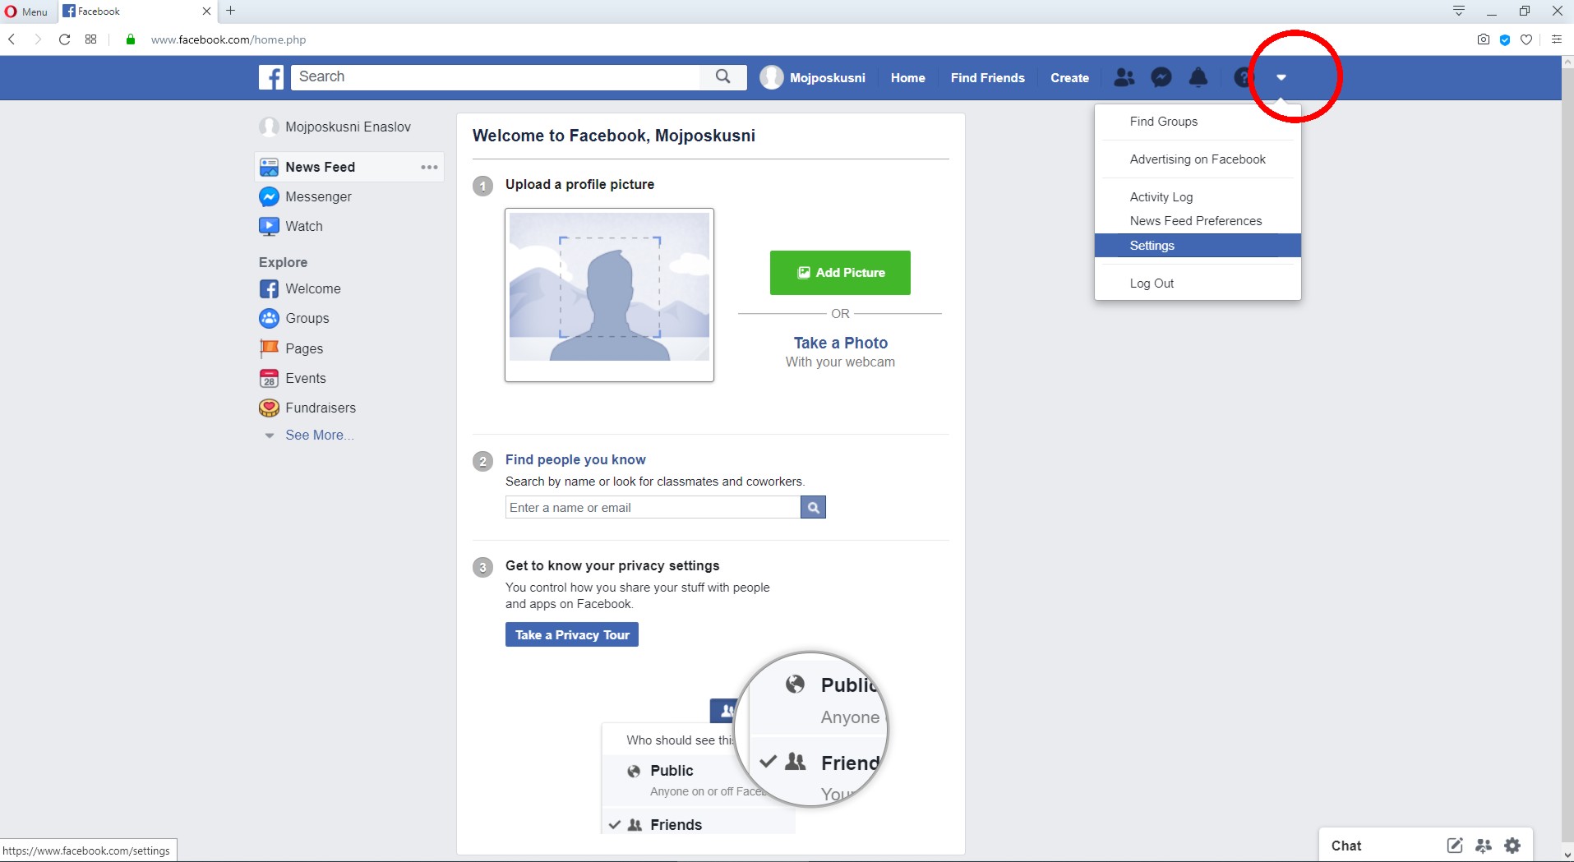Click the Enter a name or email field
Viewport: 1574px width, 862px height.
click(x=653, y=508)
